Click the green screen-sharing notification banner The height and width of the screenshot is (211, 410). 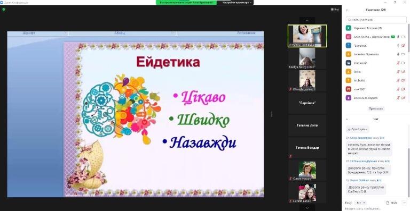click(x=186, y=2)
